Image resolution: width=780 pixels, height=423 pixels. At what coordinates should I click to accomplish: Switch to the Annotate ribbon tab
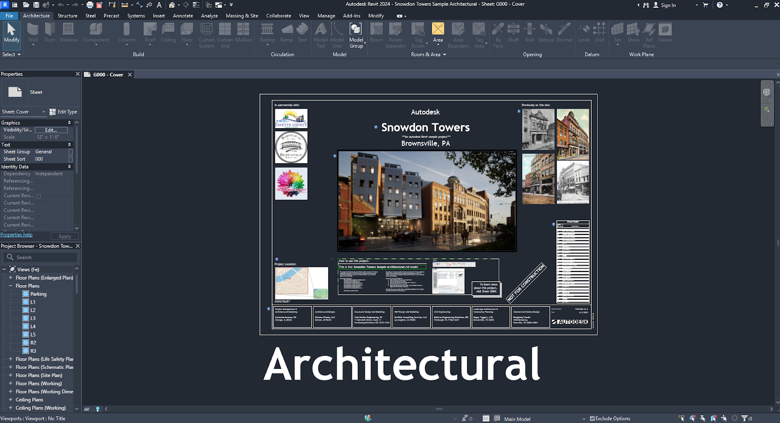[x=183, y=16]
